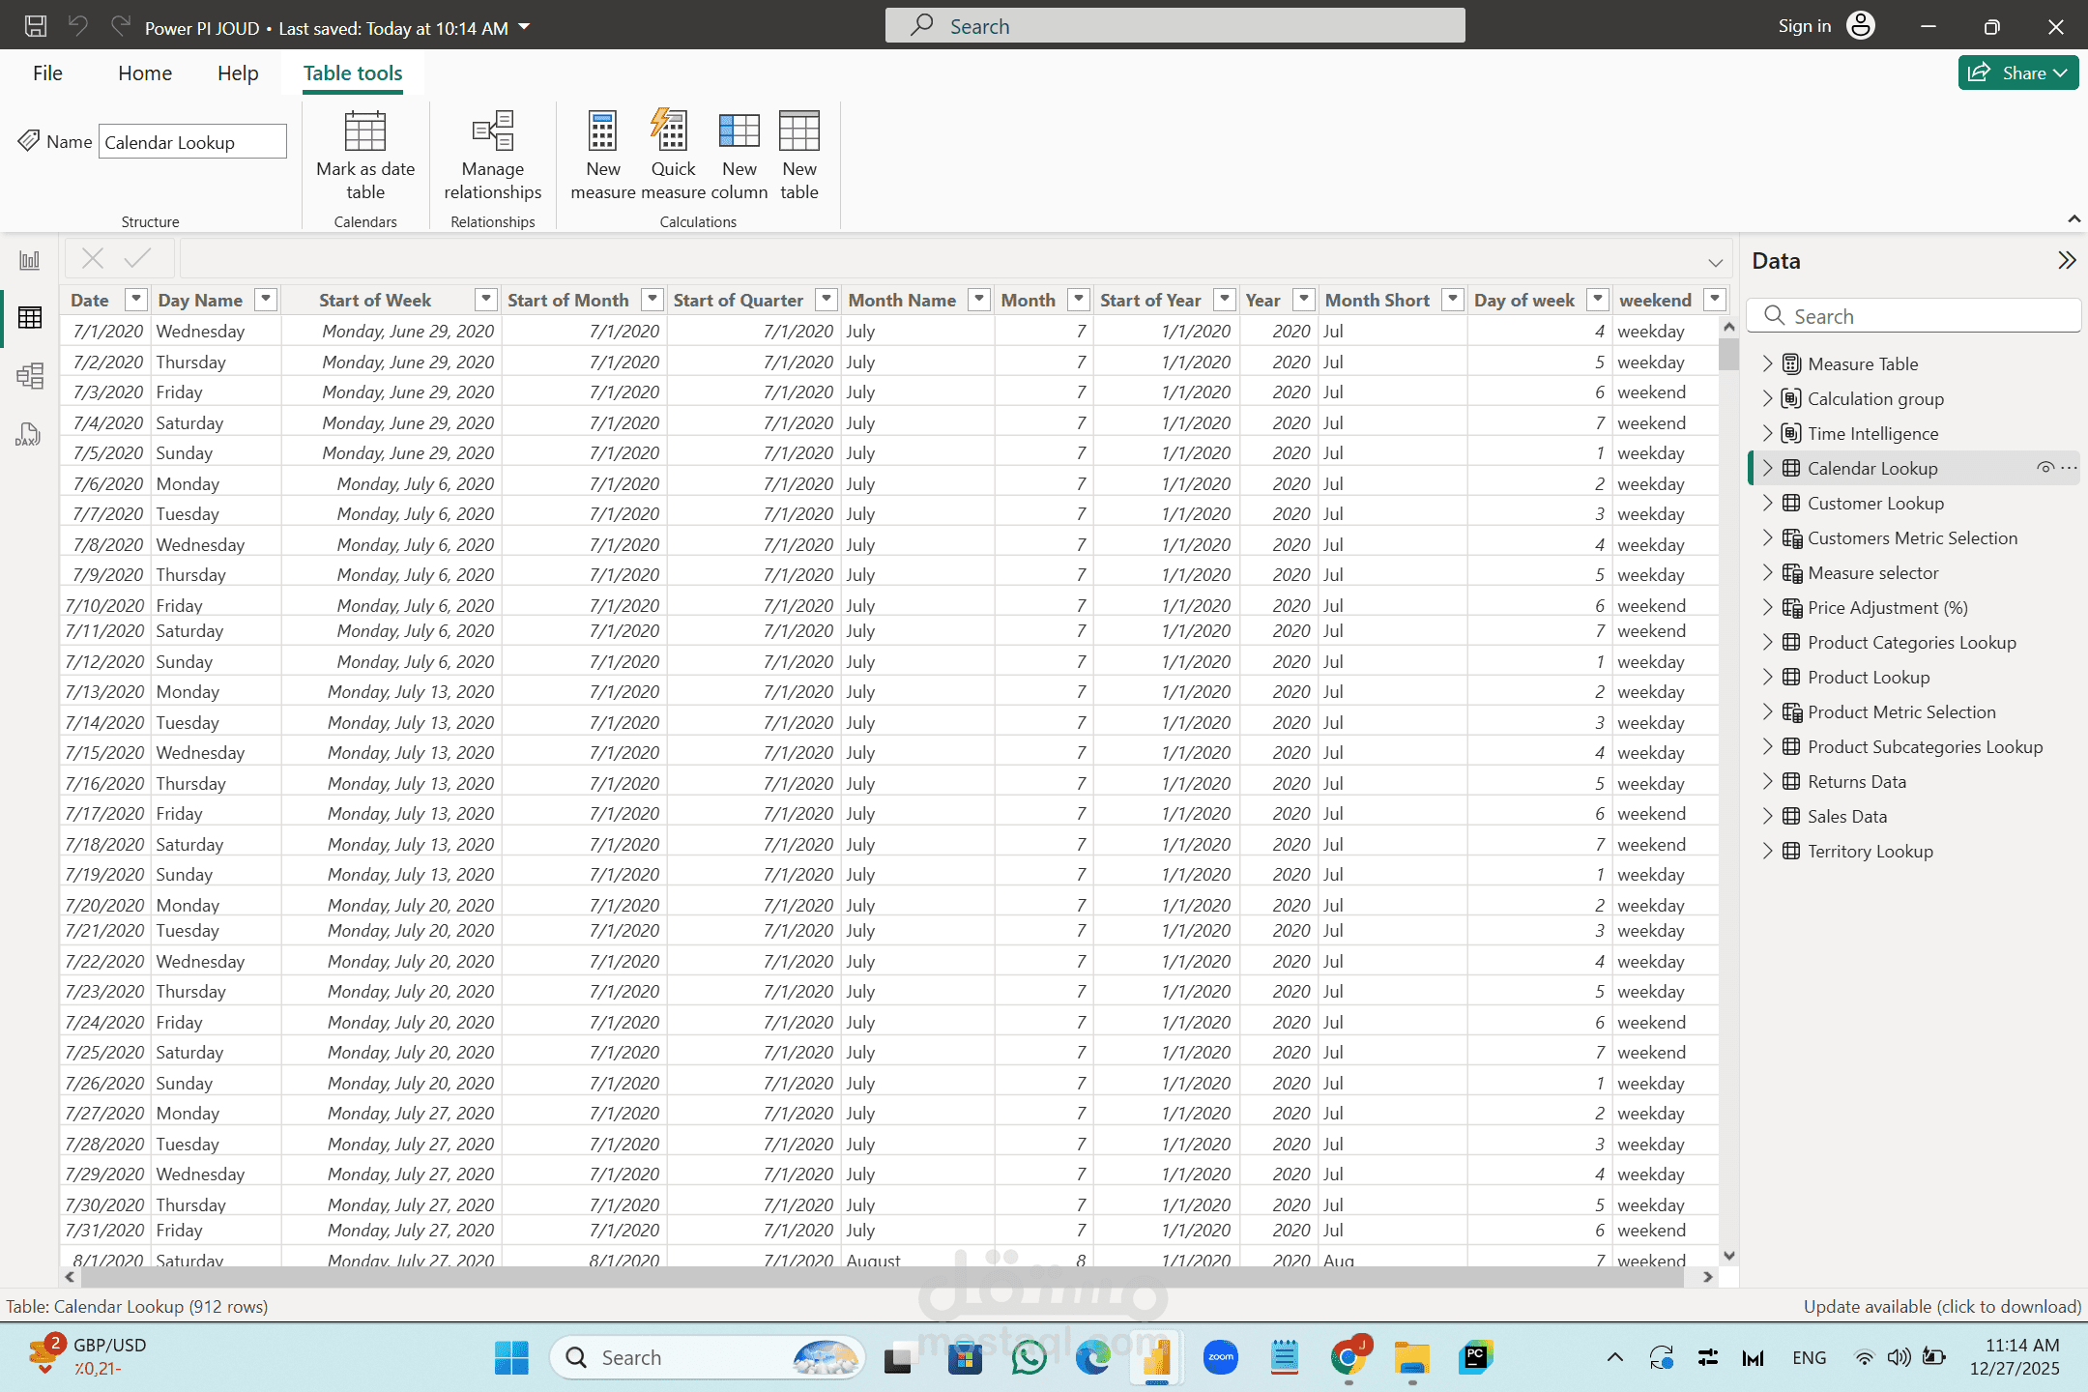The width and height of the screenshot is (2088, 1392).
Task: Click Mark as date table icon
Action: [365, 155]
